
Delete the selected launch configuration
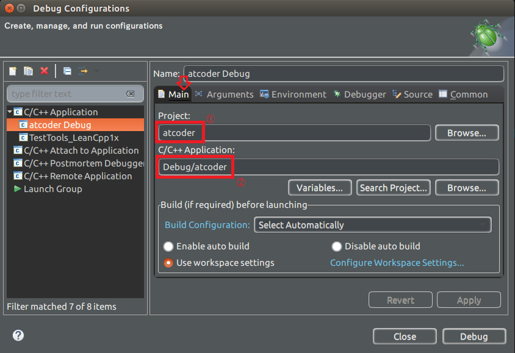[x=44, y=71]
